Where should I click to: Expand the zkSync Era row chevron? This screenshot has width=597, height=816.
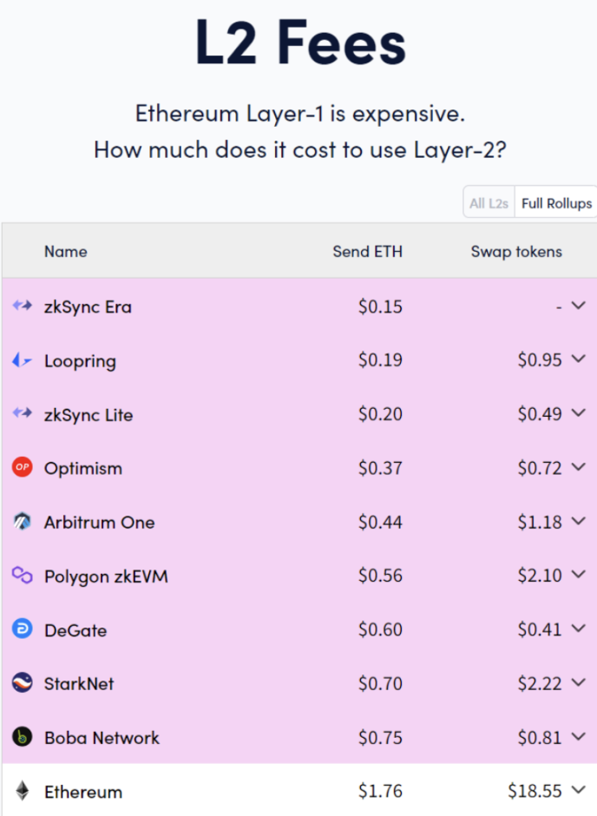(x=579, y=306)
